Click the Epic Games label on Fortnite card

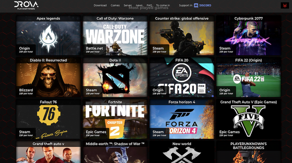96,132
